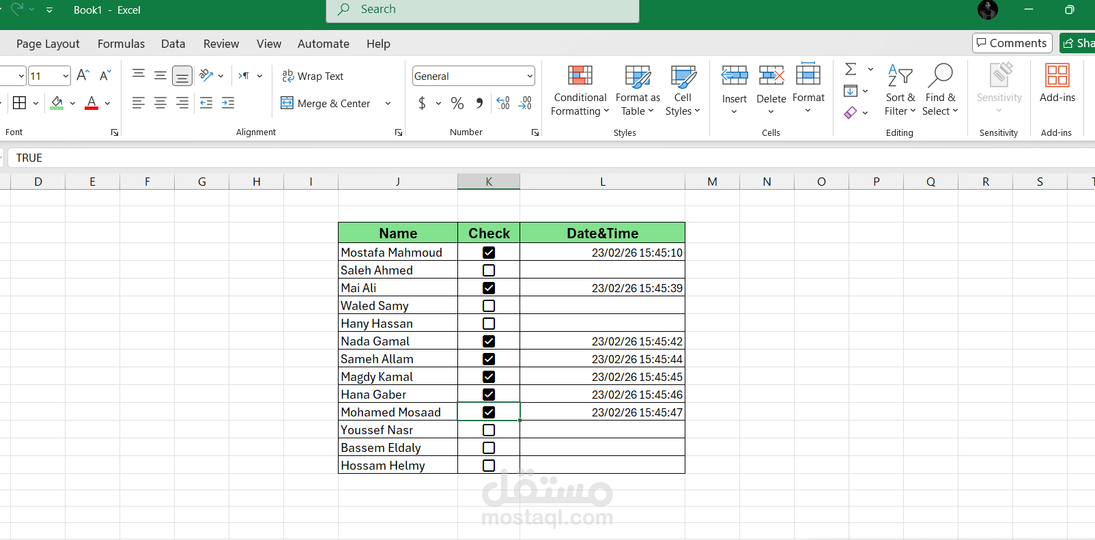Click Merge & Center button
Image resolution: width=1095 pixels, height=540 pixels.
[x=326, y=103]
